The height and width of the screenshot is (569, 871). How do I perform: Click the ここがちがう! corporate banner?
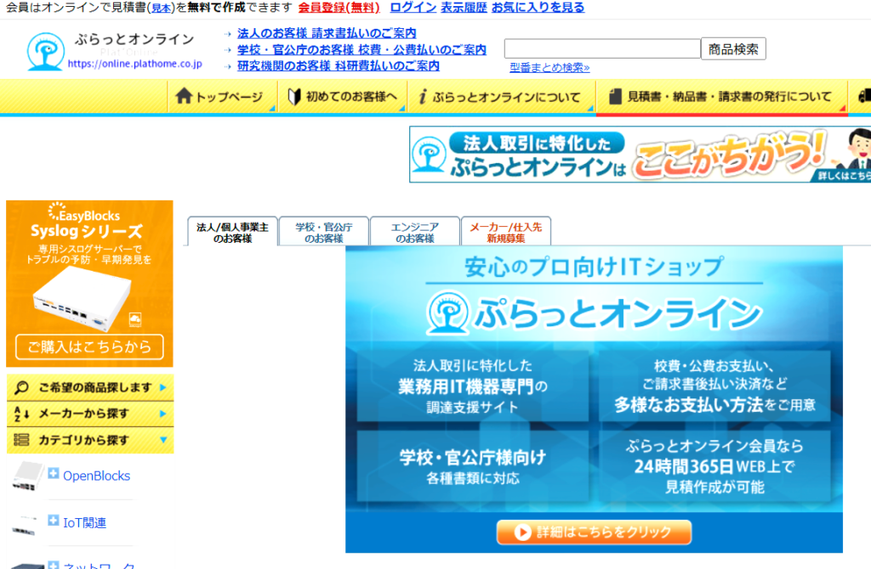click(x=640, y=155)
